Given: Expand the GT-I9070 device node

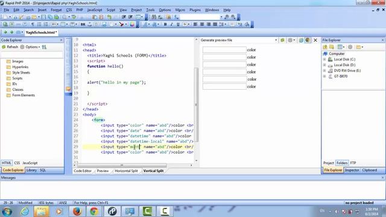Looking at the screenshot, I should (x=324, y=77).
